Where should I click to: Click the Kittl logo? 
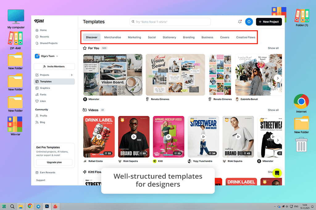(39, 21)
